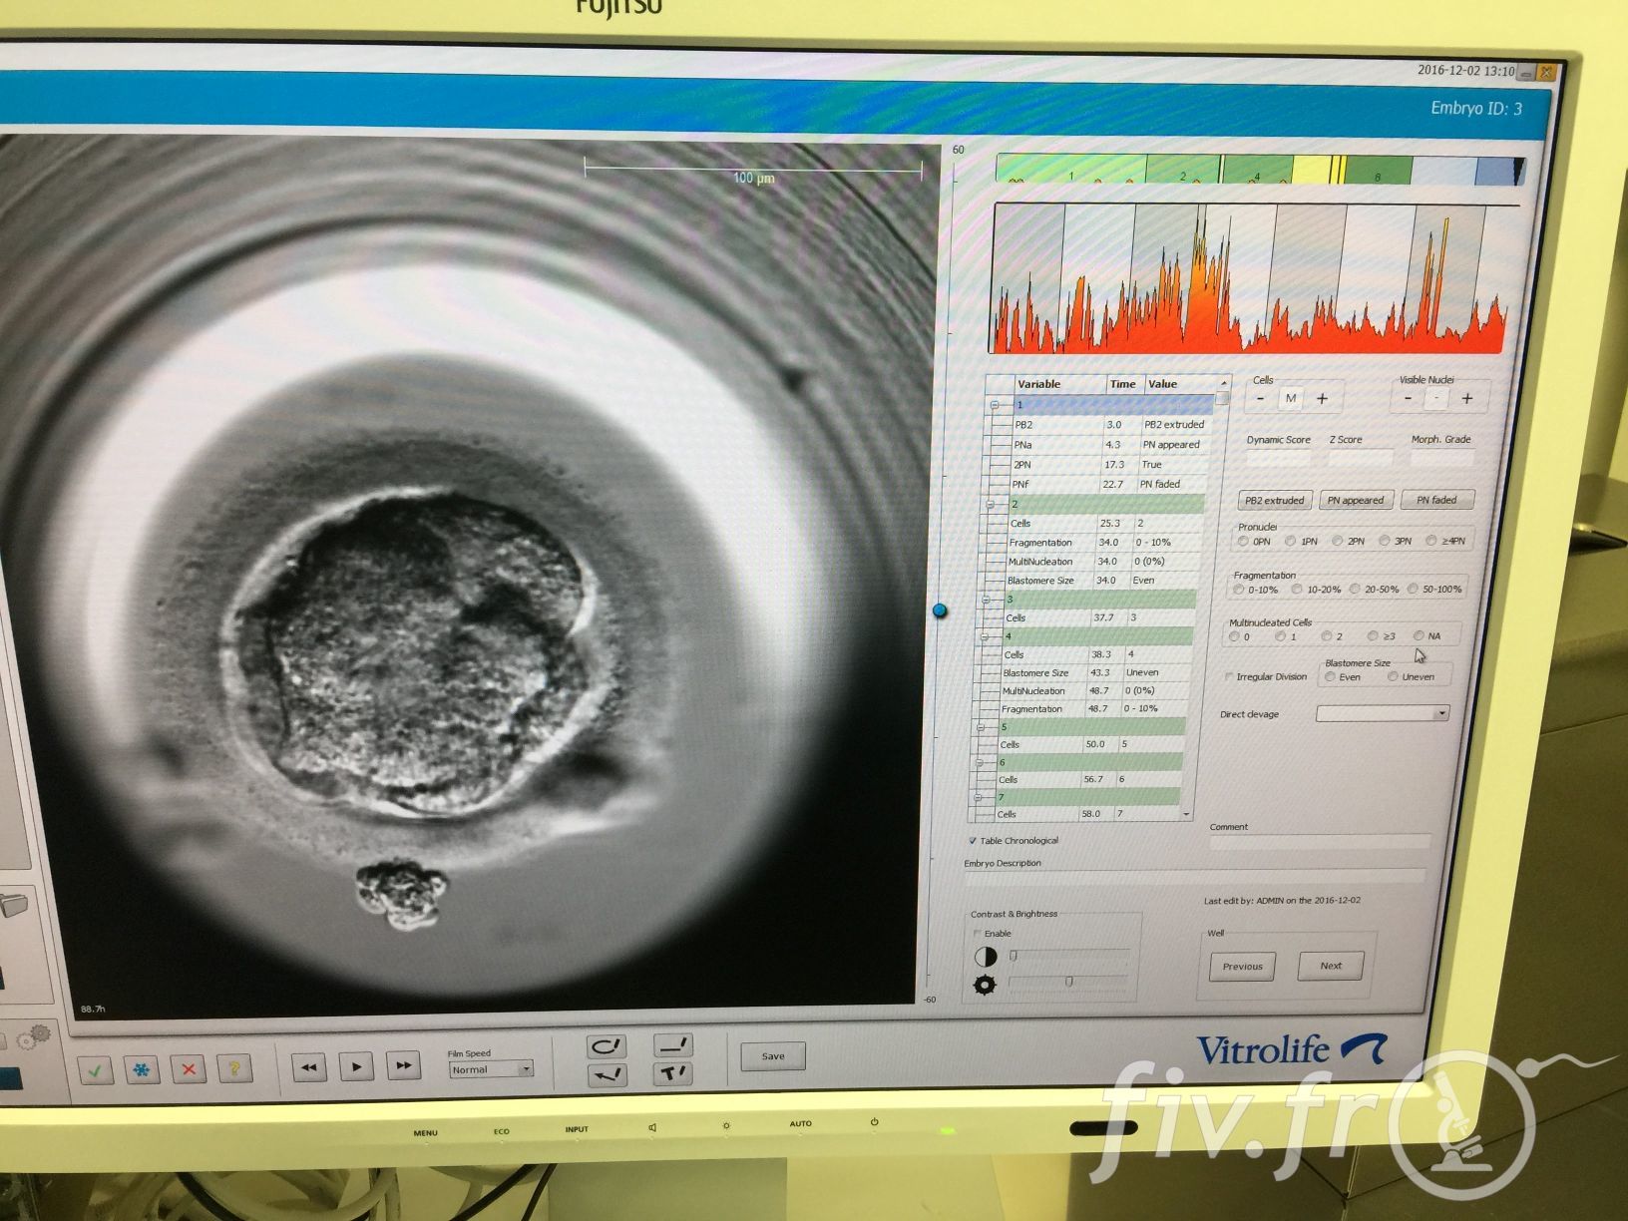Adjust the contrast slider
This screenshot has width=1628, height=1221.
click(1014, 956)
